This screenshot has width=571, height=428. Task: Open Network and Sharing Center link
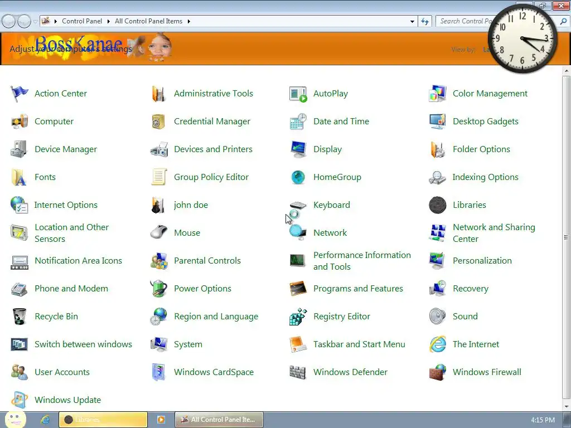click(494, 233)
